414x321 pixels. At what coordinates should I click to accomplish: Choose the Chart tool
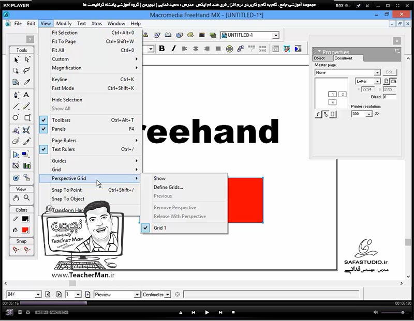[27, 165]
